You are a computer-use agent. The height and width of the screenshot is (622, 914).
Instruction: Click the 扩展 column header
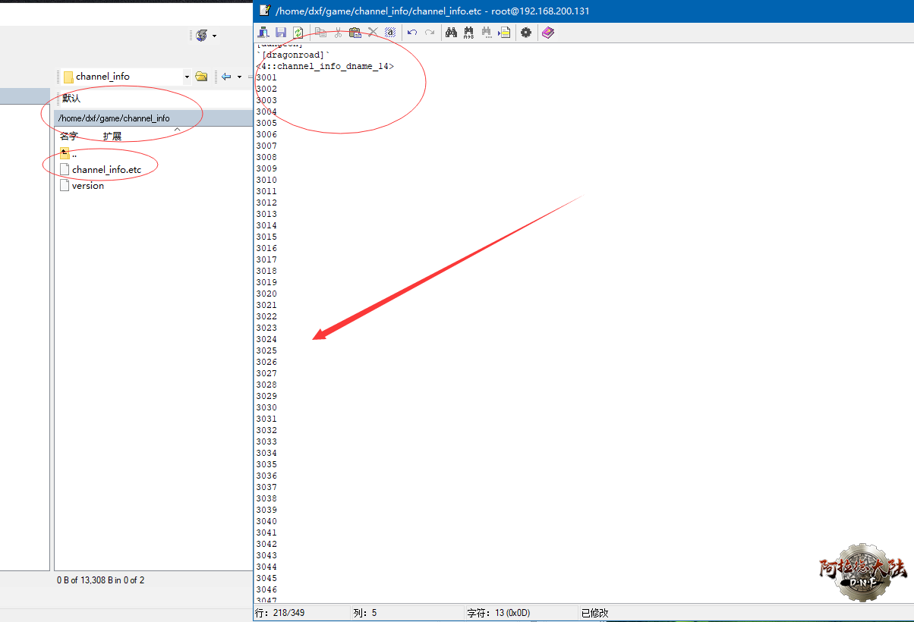(112, 137)
